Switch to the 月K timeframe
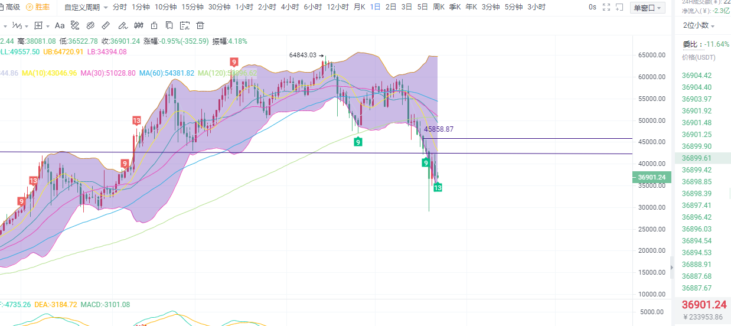The image size is (731, 326). (x=359, y=7)
